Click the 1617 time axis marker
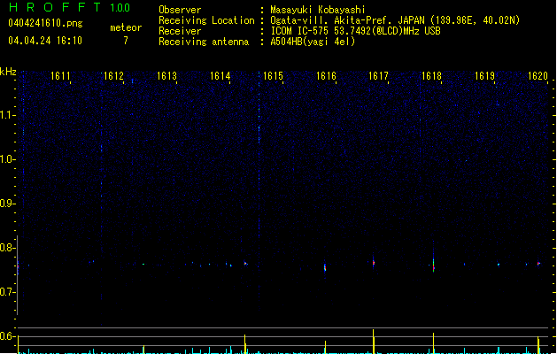Screen dimensions: 557x354 (x=378, y=76)
